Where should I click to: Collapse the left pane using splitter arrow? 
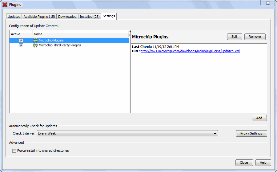[x=130, y=32]
